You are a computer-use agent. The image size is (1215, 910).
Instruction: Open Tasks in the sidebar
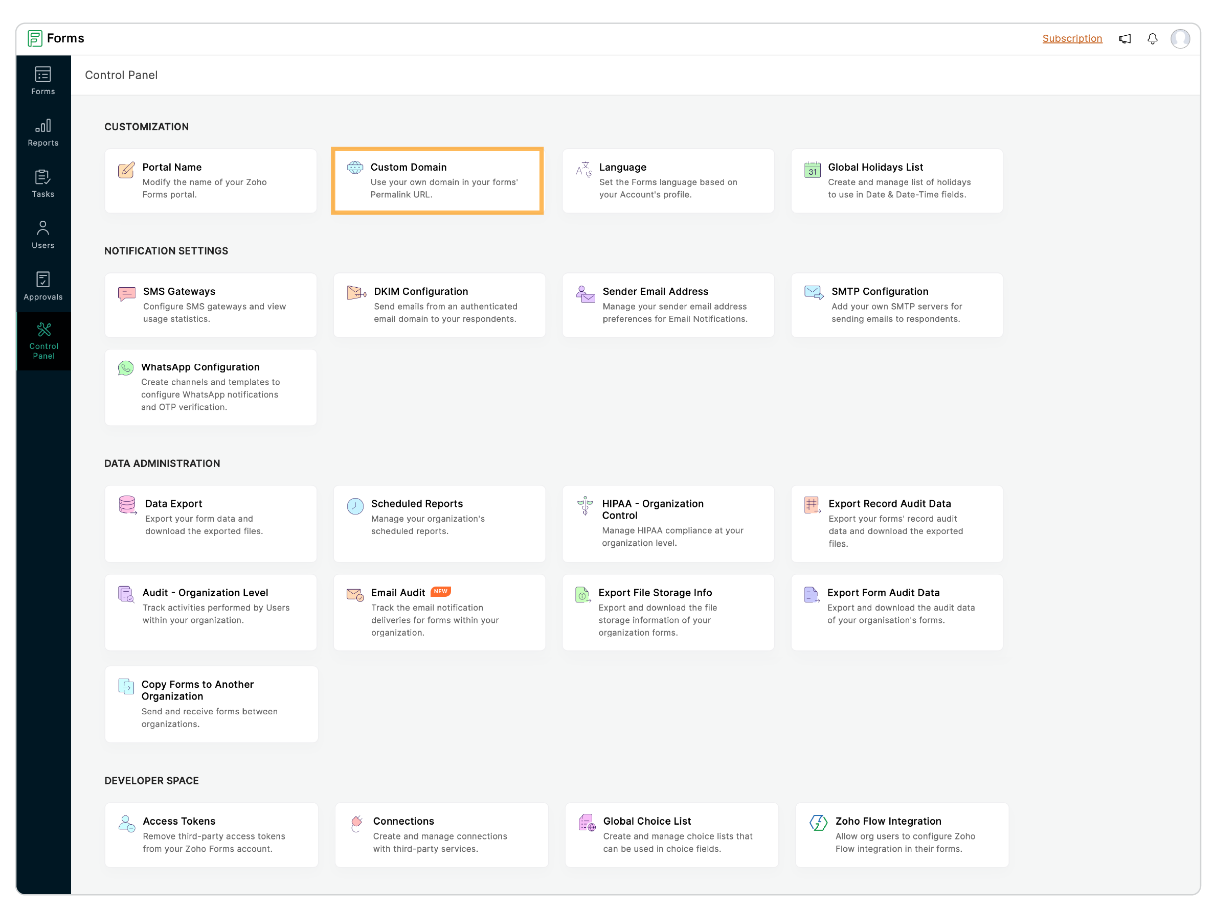pyautogui.click(x=43, y=183)
